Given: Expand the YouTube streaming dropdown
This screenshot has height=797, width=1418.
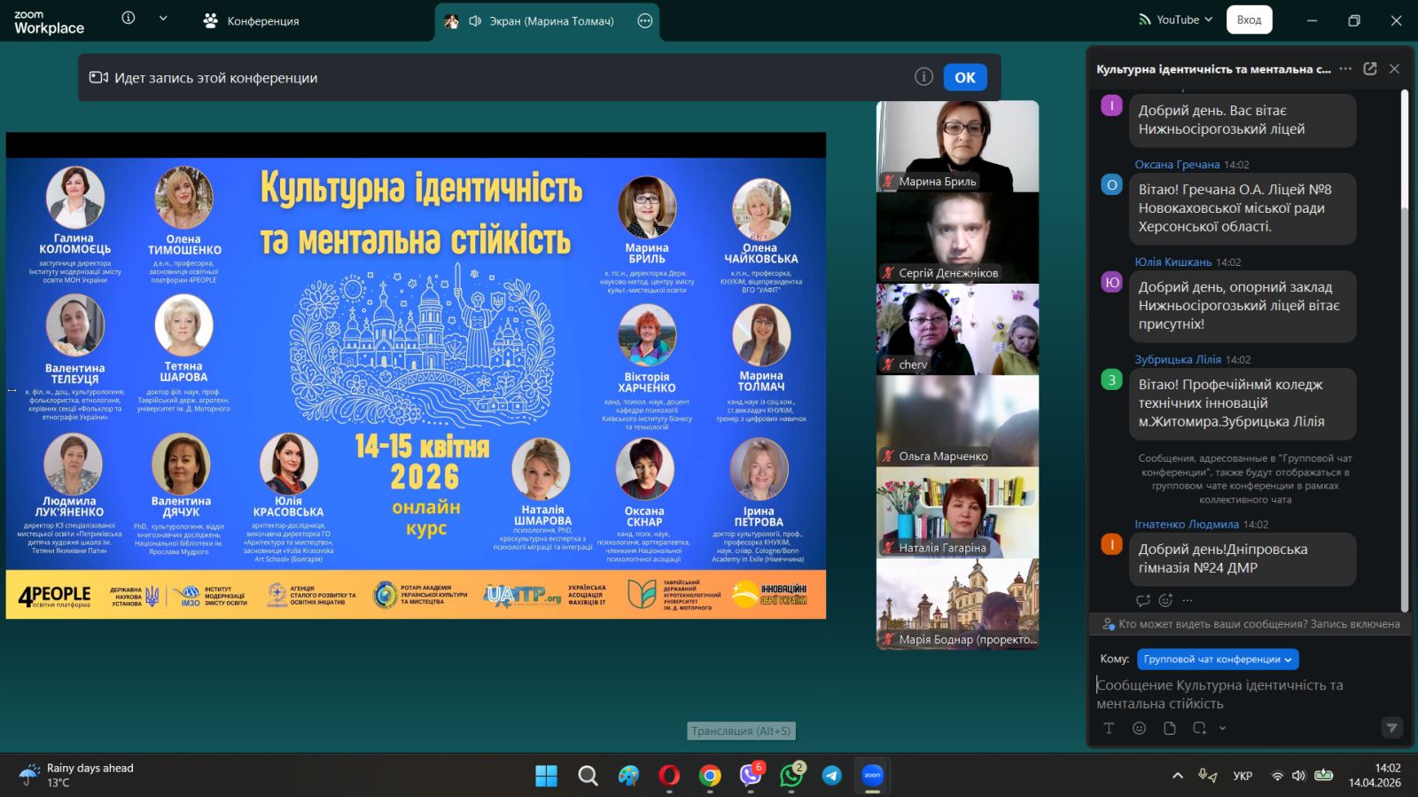Looking at the screenshot, I should pyautogui.click(x=1176, y=20).
